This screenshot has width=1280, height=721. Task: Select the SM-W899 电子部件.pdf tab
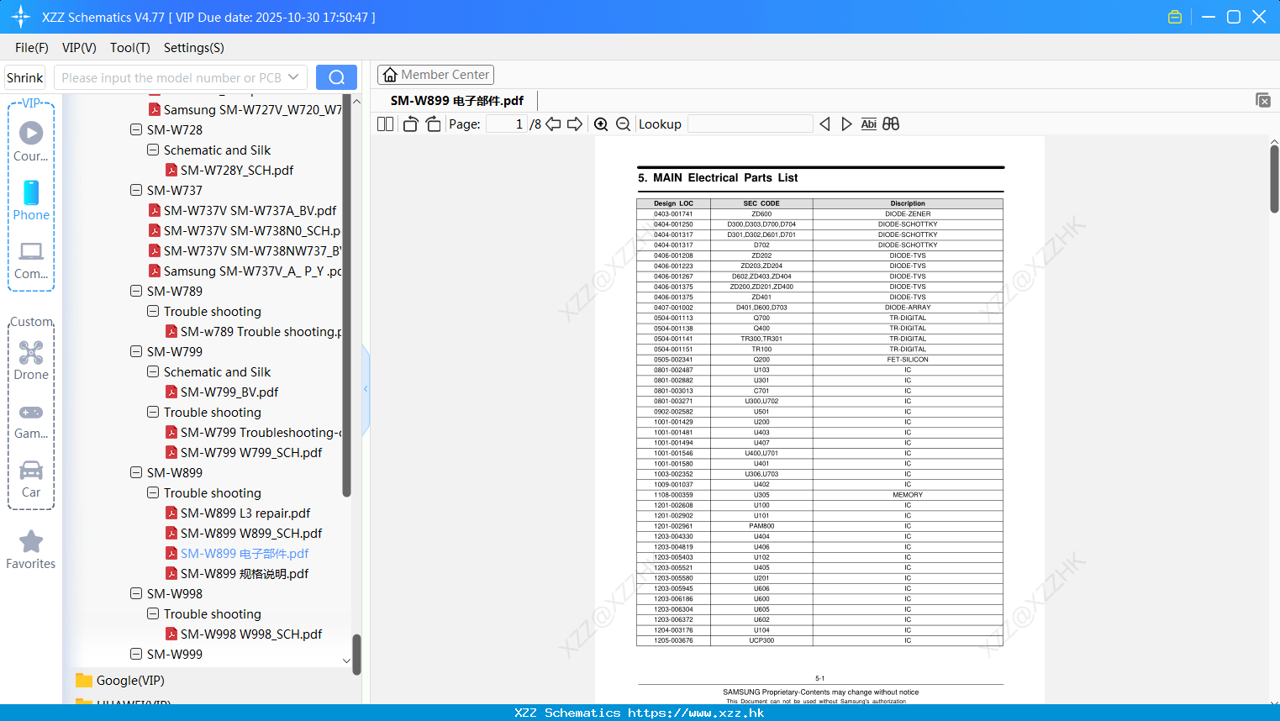[456, 101]
